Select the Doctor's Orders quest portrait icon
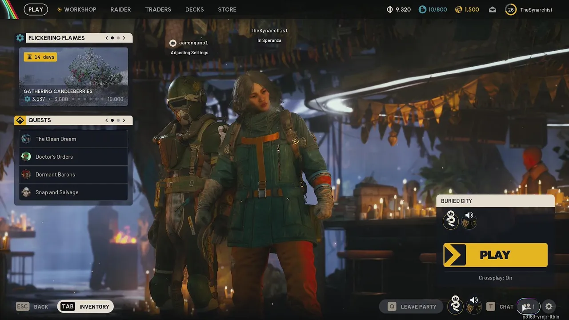 click(26, 156)
